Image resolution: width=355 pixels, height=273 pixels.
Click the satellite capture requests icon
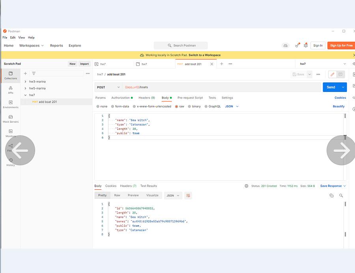point(297,45)
